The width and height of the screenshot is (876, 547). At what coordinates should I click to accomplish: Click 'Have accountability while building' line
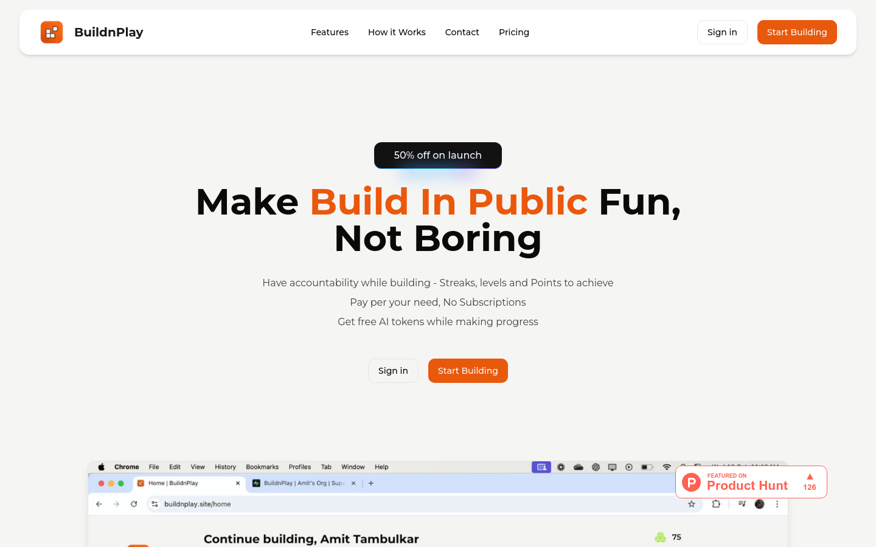(x=438, y=283)
